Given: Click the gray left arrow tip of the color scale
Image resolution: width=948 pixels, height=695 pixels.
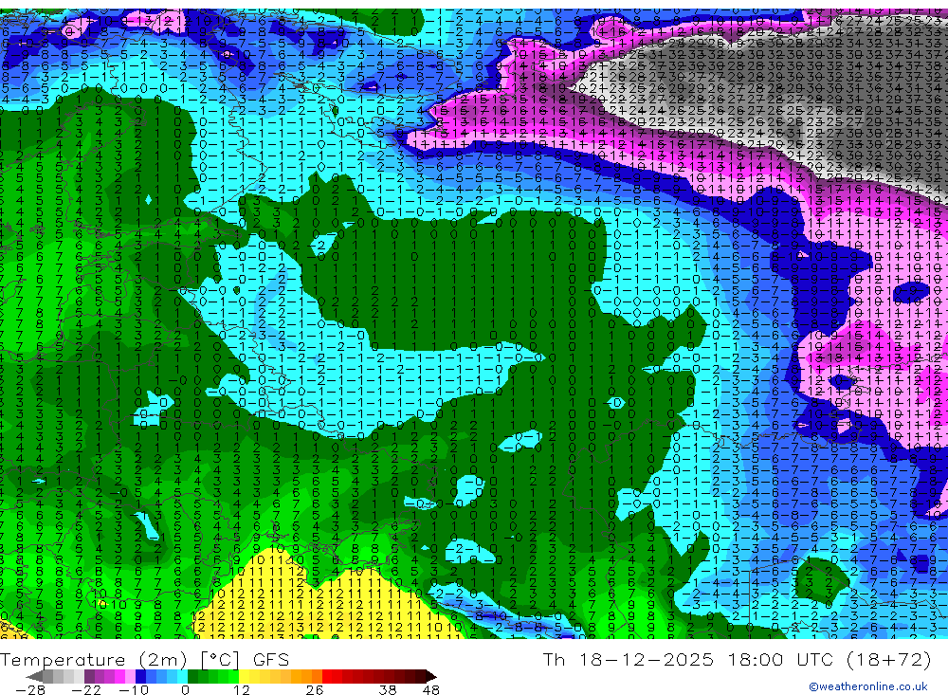Looking at the screenshot, I should 34,677.
